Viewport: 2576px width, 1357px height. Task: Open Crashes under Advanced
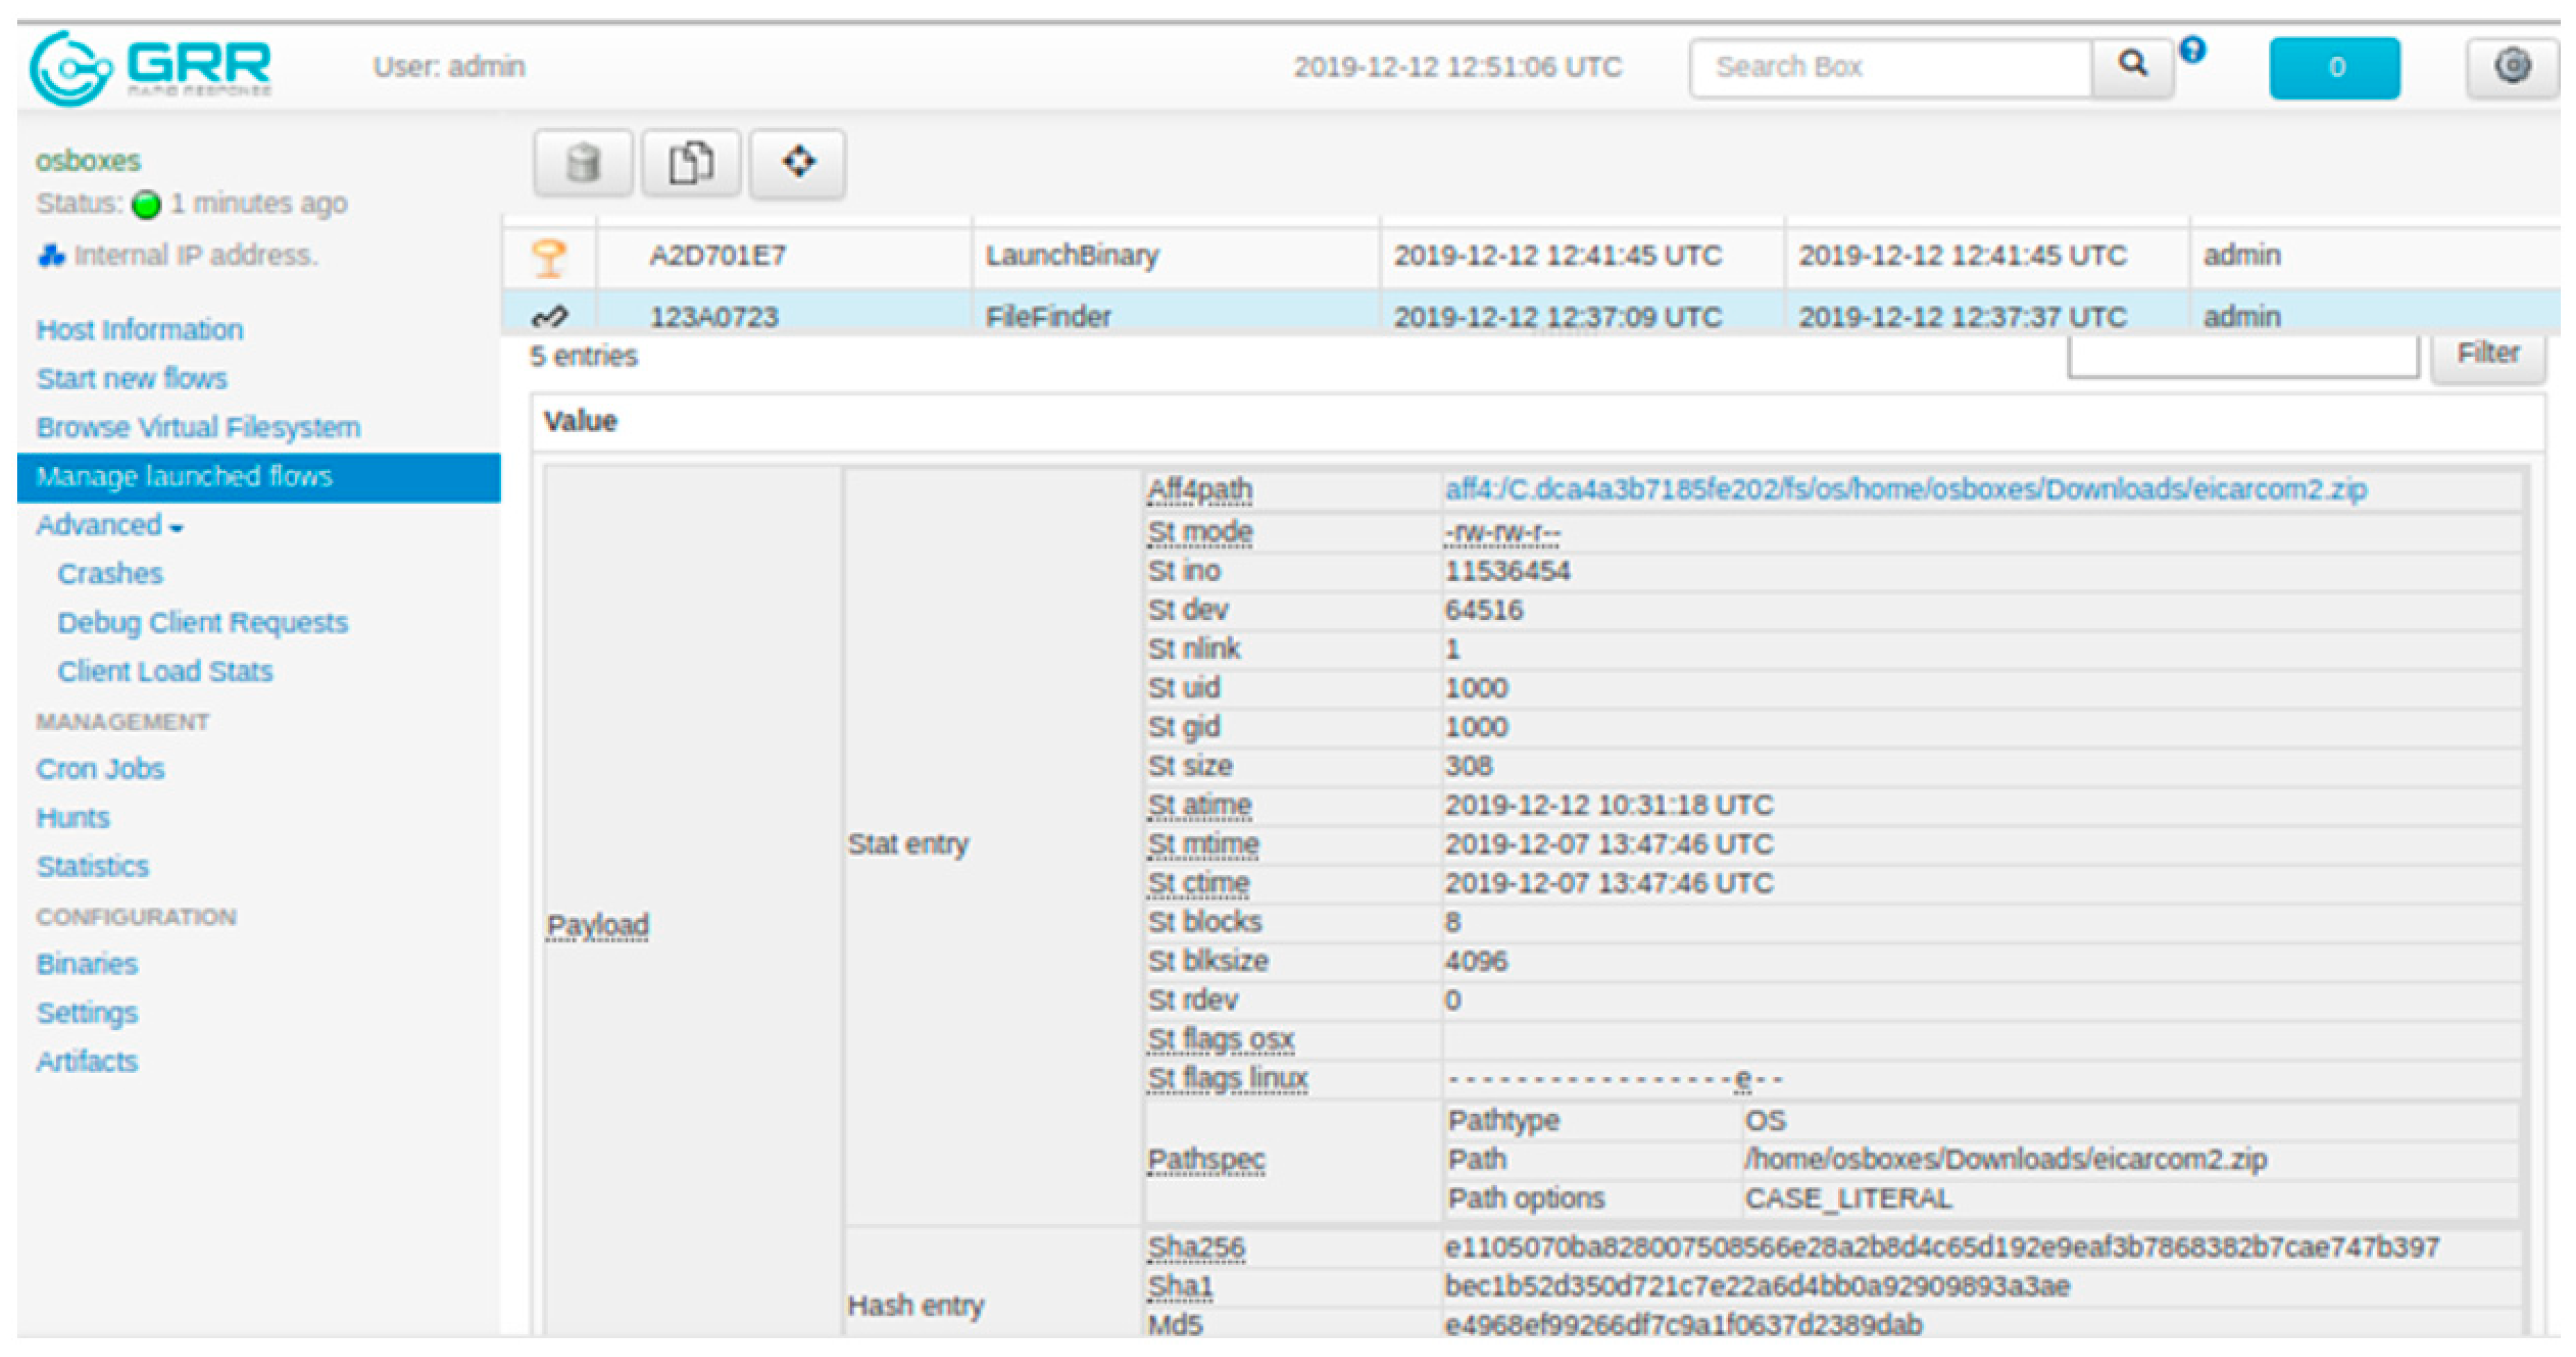pyautogui.click(x=110, y=574)
